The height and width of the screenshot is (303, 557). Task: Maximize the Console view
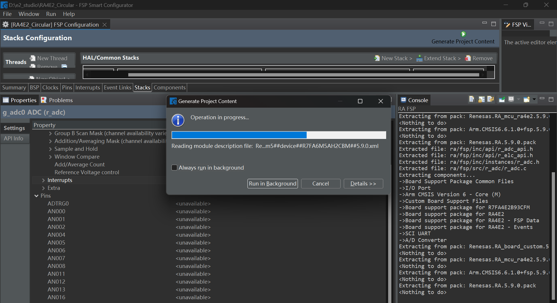coord(551,100)
